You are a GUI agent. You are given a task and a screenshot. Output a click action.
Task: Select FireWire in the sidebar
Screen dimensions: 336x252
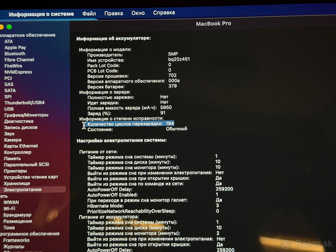tap(13, 66)
